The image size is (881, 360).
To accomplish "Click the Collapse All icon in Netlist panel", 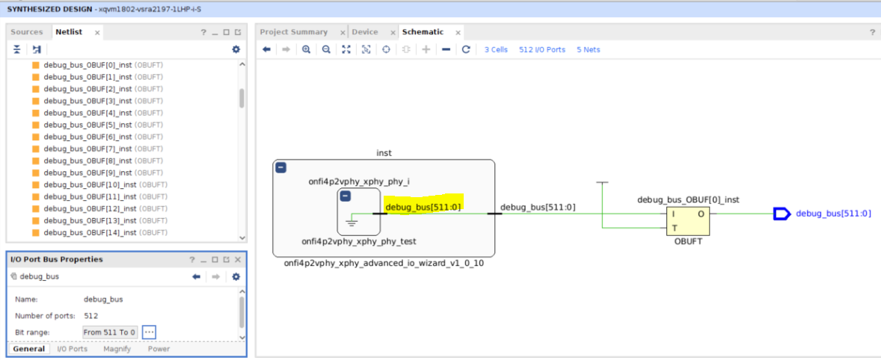I will click(17, 49).
